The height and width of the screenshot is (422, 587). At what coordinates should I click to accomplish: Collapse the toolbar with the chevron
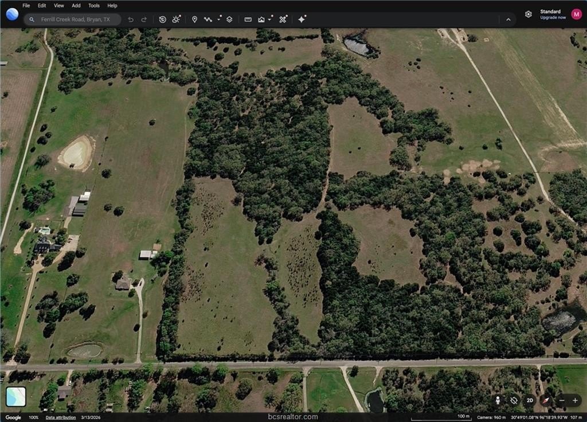(x=508, y=19)
